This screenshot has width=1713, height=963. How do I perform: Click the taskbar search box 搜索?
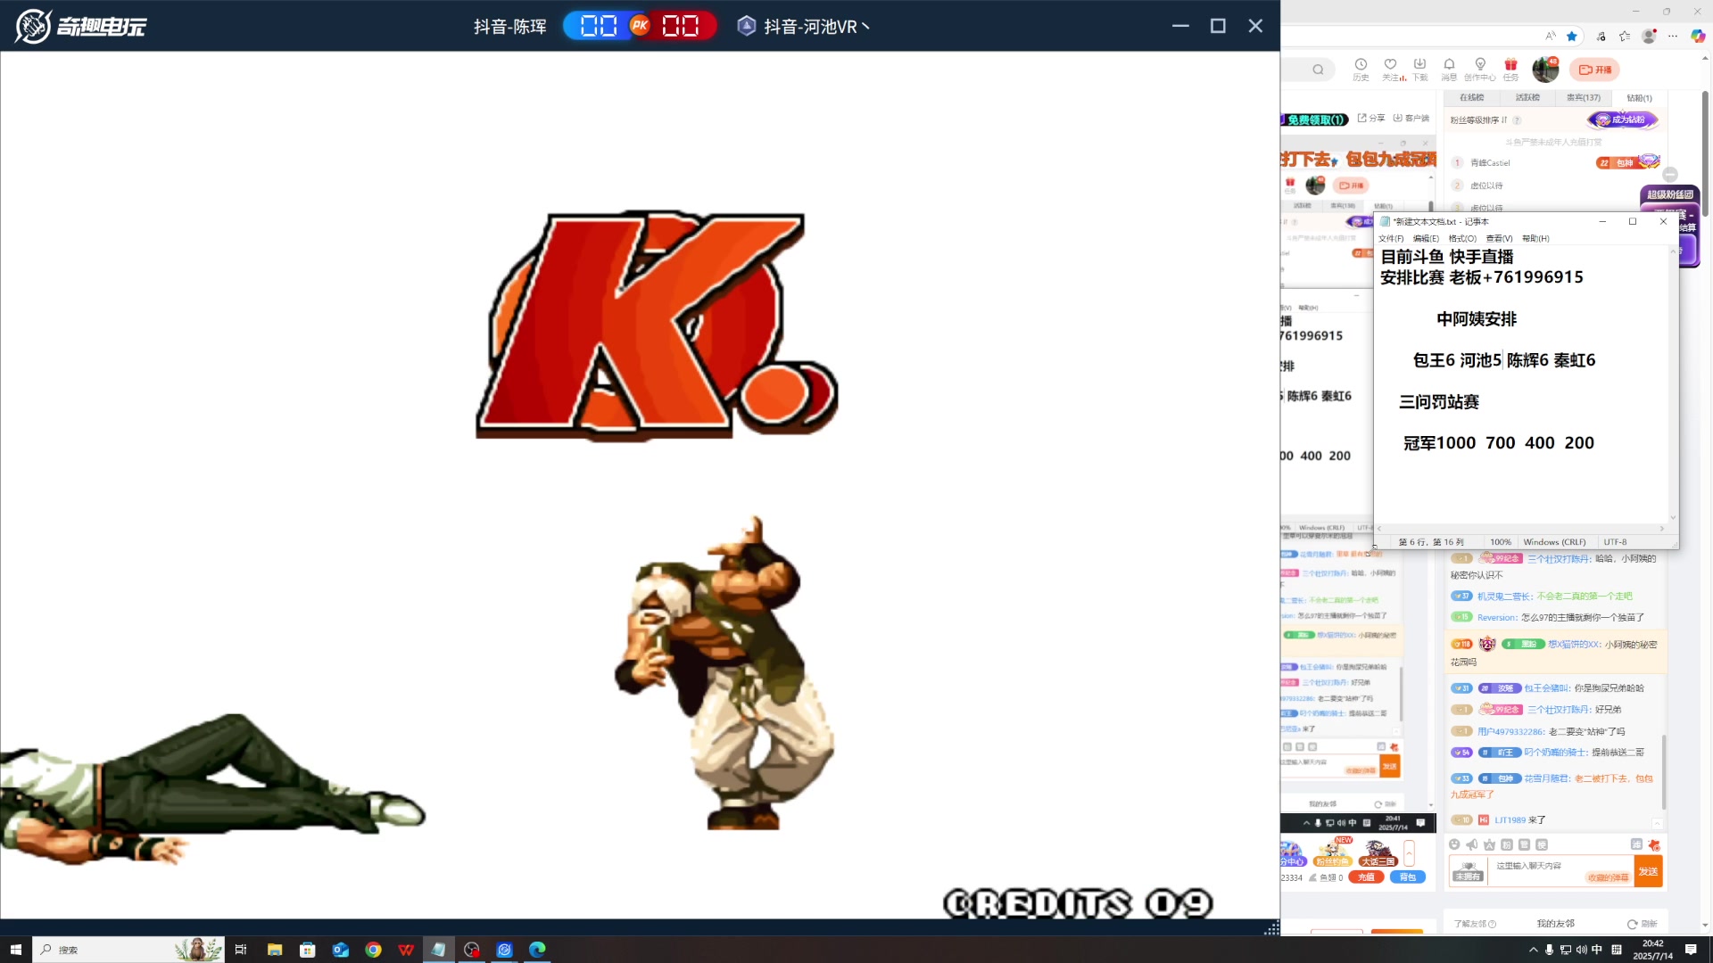point(128,950)
